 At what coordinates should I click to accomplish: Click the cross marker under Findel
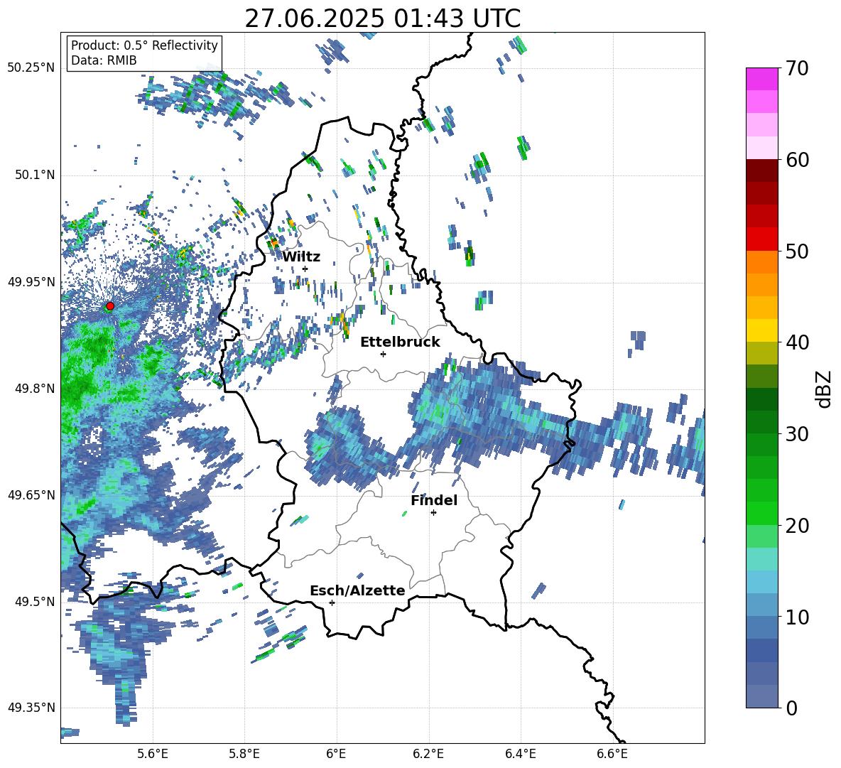pos(433,513)
